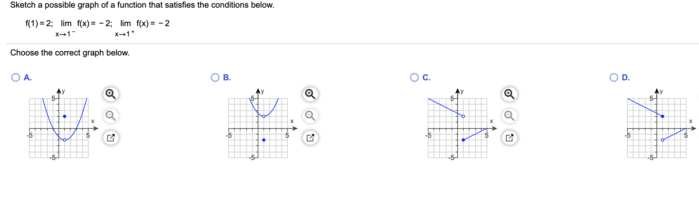The height and width of the screenshot is (197, 699).
Task: Zoom in on graph A using the magnifier icon
Action: click(x=110, y=93)
